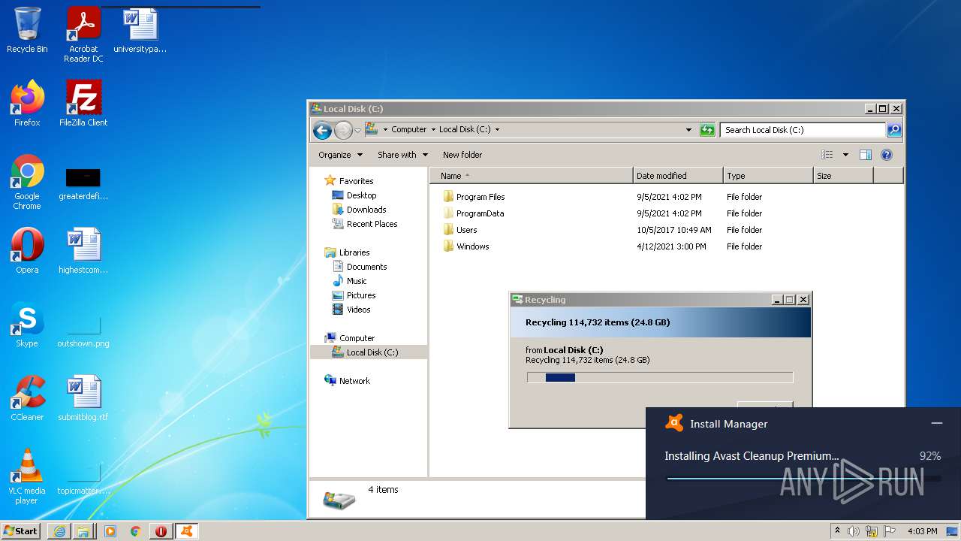Click the Recycling progress bar
Screen dimensions: 961x541
(x=660, y=378)
